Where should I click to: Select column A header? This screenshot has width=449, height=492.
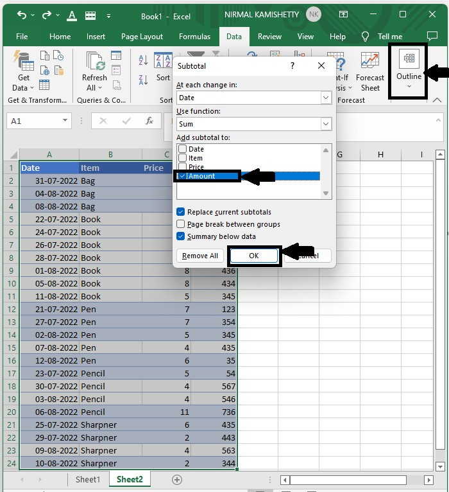click(49, 154)
